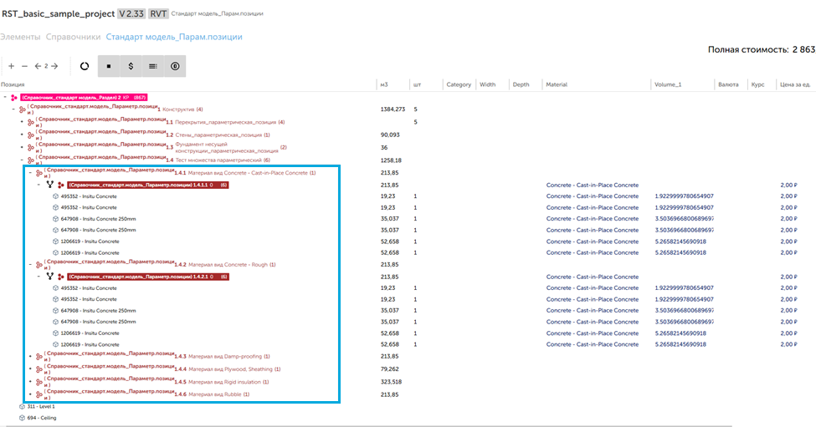Toggle the circled coin toolbar button
The height and width of the screenshot is (427, 816).
click(x=175, y=66)
